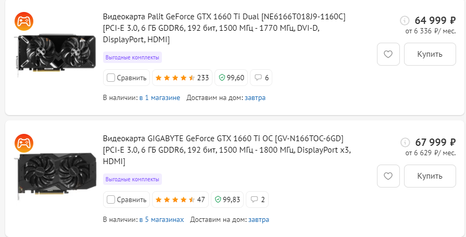Viewport: 466px width, 237px height.
Task: Open the 2 comments on GIGABYTE card
Action: point(257,199)
